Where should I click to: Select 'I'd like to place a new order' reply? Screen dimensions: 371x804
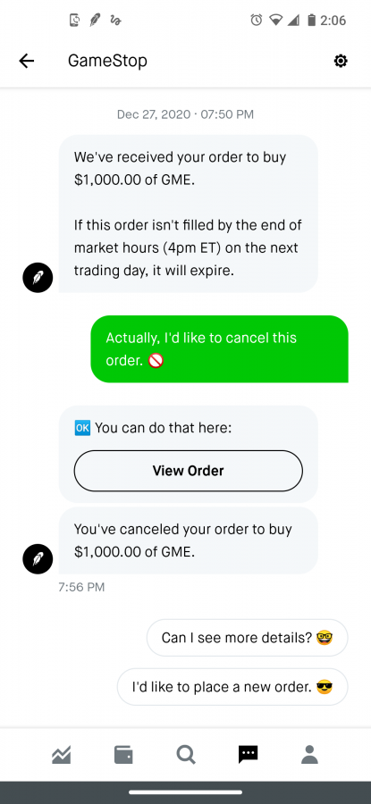(x=232, y=687)
